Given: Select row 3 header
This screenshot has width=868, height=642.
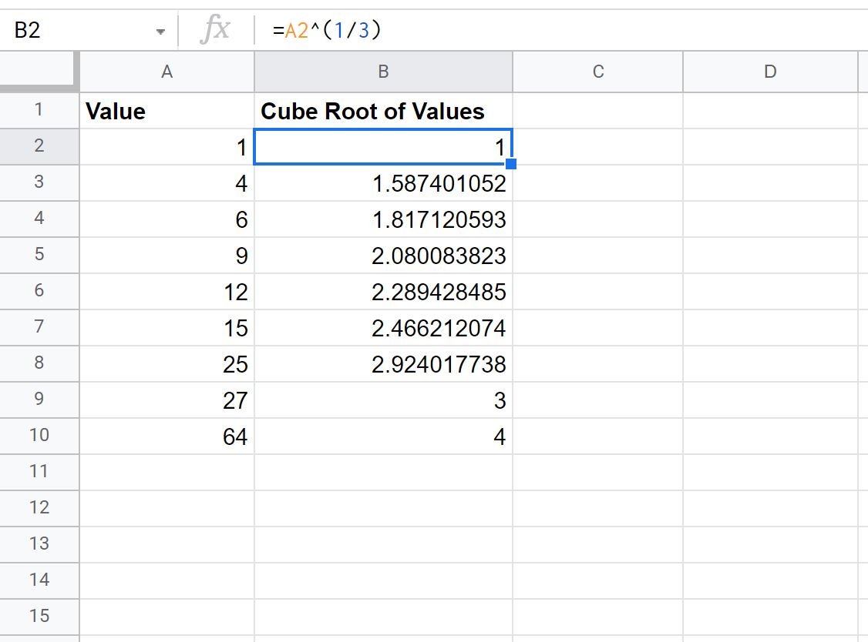Looking at the screenshot, I should (x=39, y=182).
